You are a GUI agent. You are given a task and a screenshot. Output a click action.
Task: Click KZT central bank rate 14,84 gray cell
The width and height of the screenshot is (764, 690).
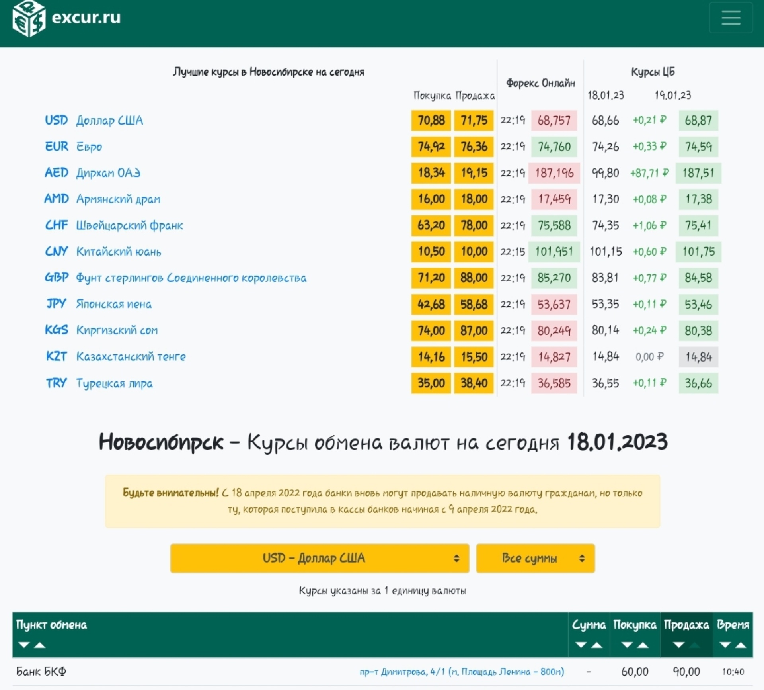698,357
